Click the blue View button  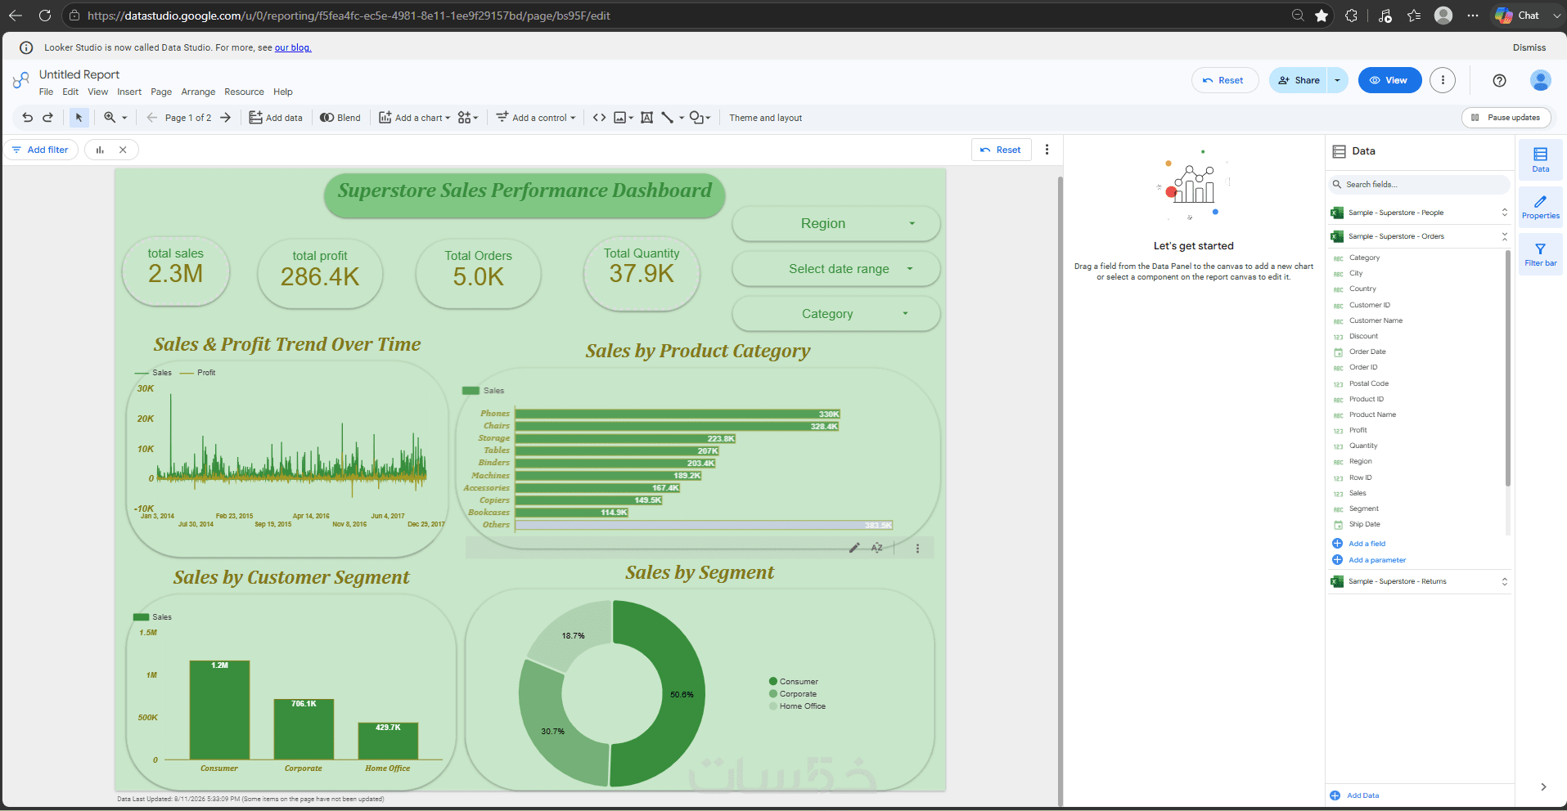[x=1389, y=80]
